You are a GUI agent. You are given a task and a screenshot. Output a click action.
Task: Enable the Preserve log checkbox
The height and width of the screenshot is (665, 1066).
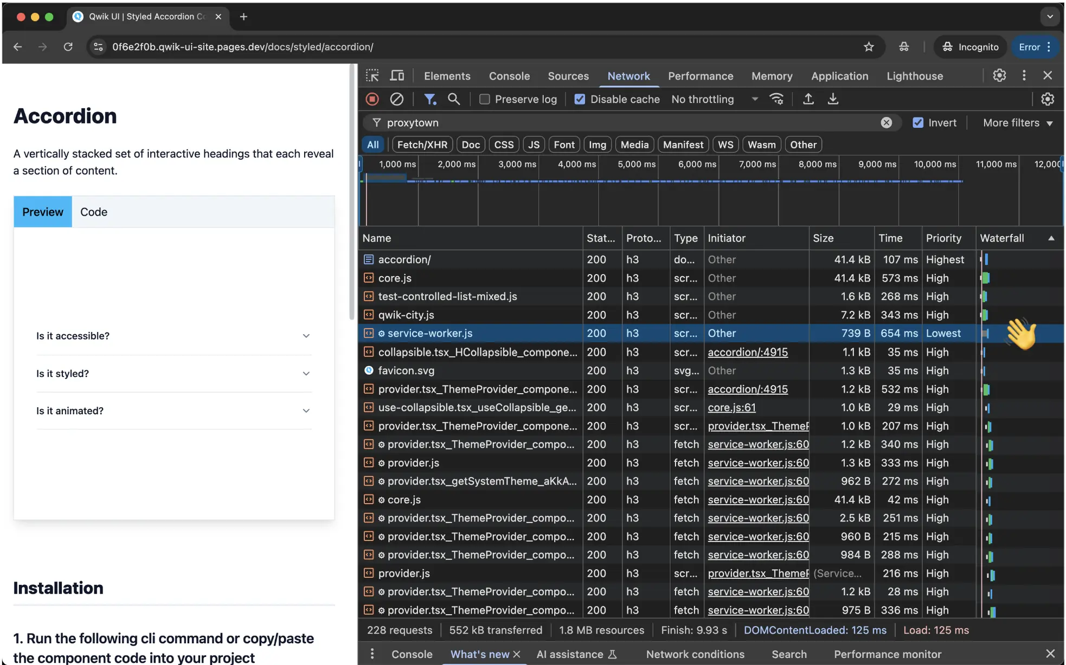(485, 99)
